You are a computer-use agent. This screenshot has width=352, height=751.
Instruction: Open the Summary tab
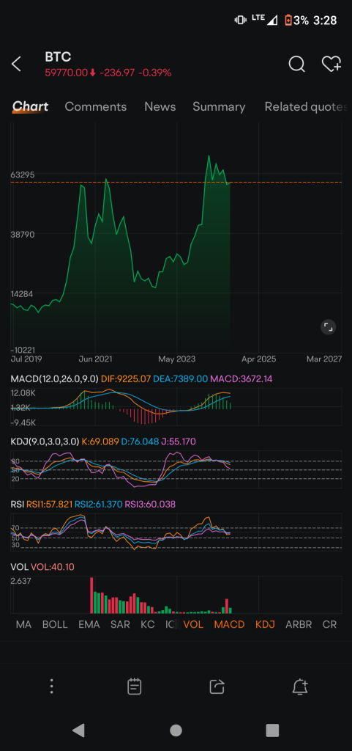(x=219, y=106)
